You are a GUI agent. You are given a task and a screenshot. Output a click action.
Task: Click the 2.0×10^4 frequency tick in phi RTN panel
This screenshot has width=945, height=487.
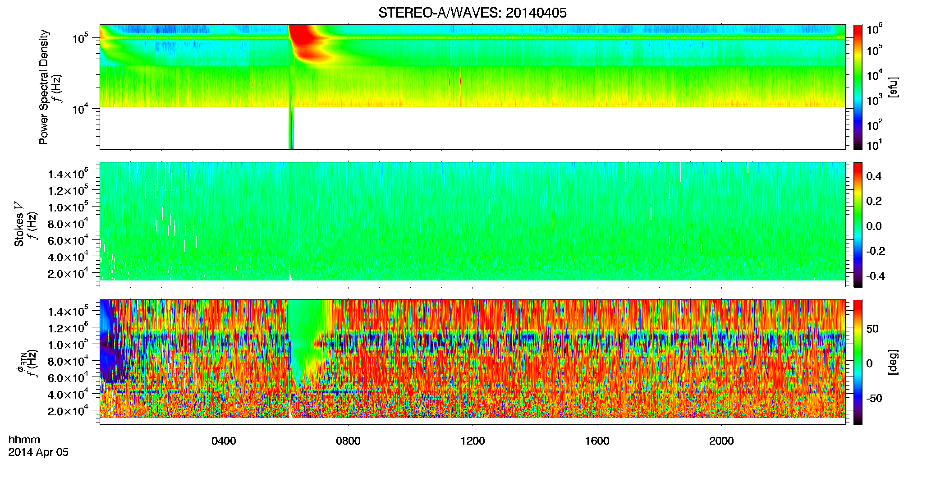68,411
